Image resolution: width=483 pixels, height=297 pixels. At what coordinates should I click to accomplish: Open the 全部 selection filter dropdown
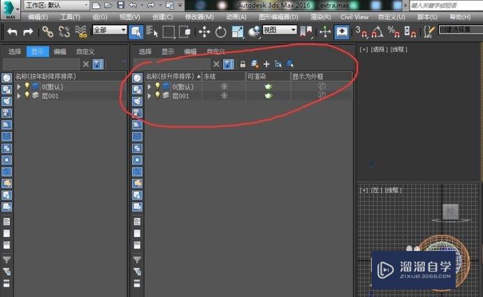(110, 30)
